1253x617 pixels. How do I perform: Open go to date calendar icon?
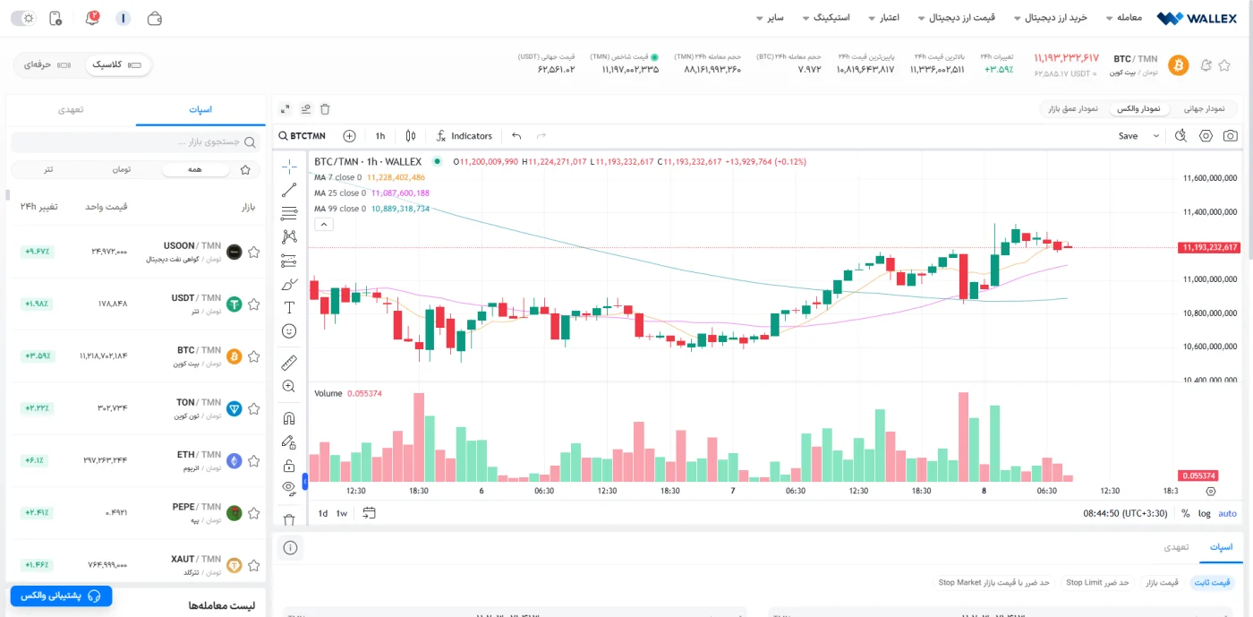pyautogui.click(x=370, y=513)
